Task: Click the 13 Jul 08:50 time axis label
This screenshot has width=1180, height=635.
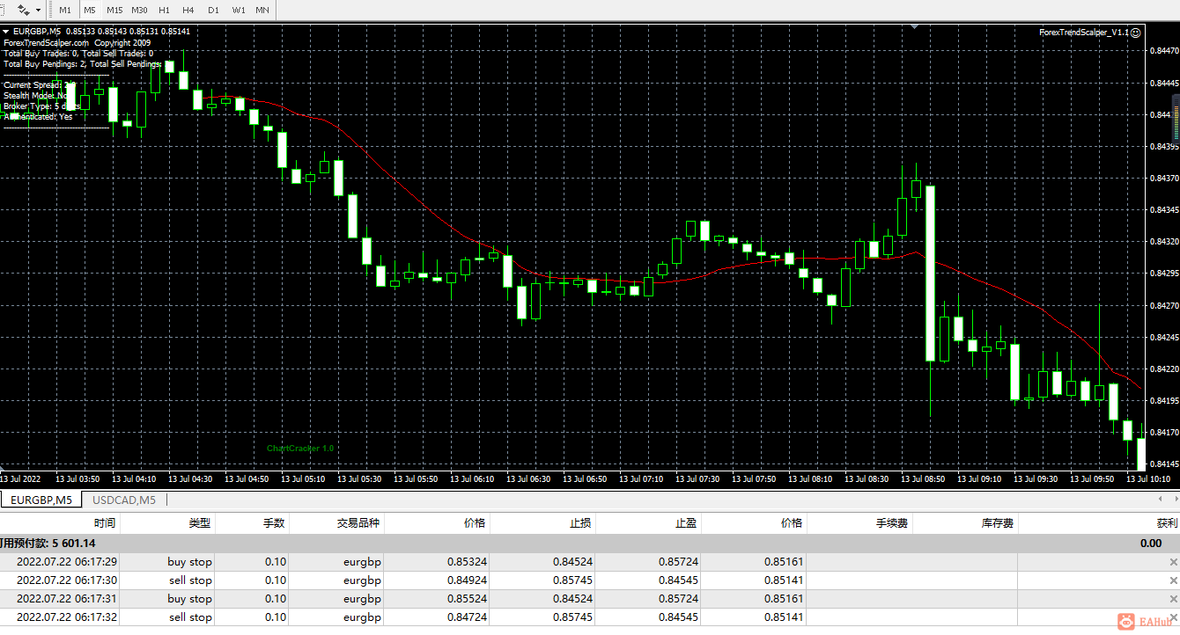Action: click(923, 479)
